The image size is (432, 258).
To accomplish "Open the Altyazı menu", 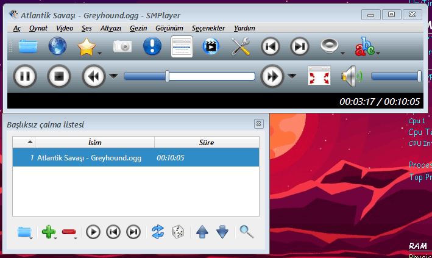I will coord(111,28).
